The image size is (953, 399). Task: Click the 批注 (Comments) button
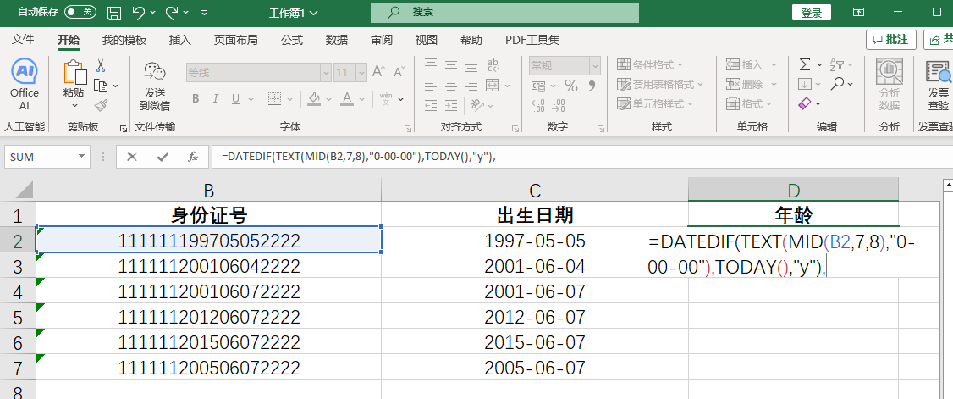coord(891,40)
